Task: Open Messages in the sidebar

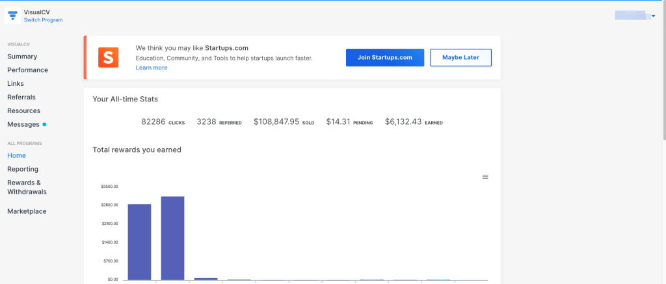Action: point(23,124)
